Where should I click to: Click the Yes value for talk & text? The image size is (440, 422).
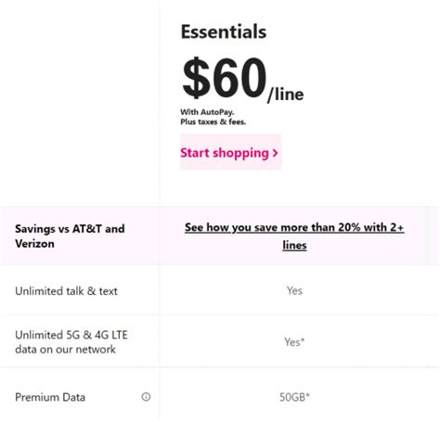pos(294,290)
